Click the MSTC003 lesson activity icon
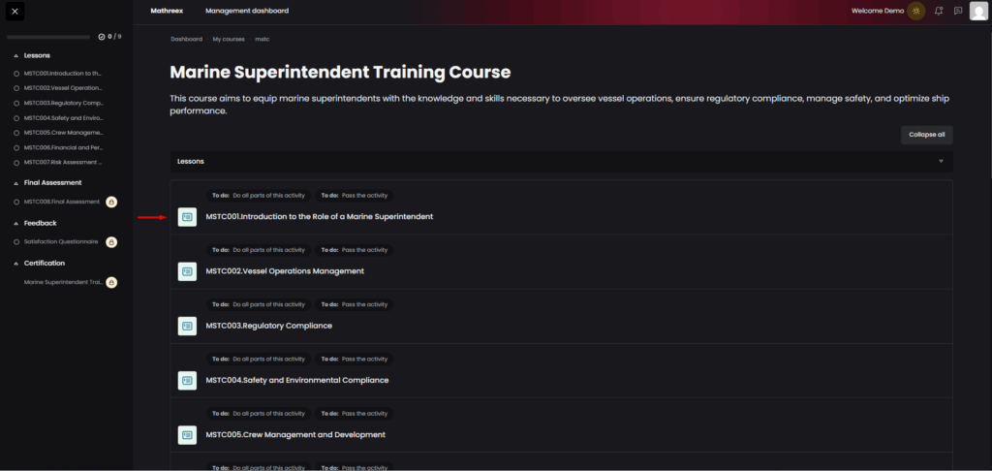This screenshot has width=992, height=471. tap(187, 326)
